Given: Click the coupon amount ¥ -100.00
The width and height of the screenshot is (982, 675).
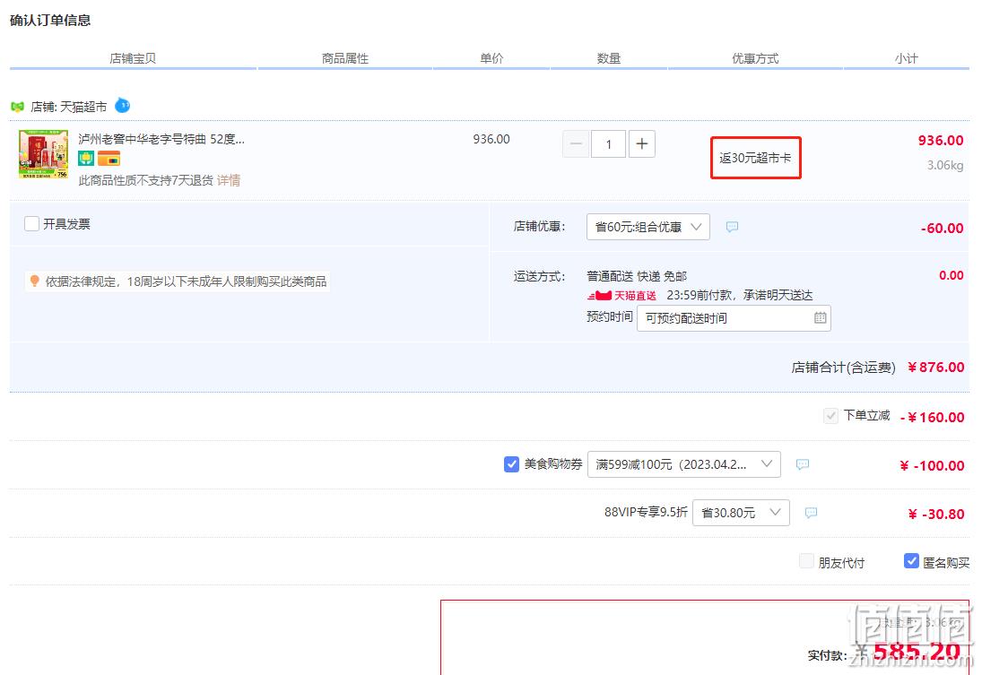Looking at the screenshot, I should (932, 465).
